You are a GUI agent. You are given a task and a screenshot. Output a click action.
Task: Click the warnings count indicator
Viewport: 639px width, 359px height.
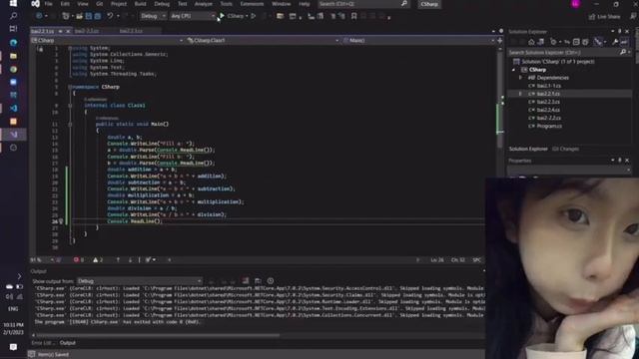tap(98, 259)
